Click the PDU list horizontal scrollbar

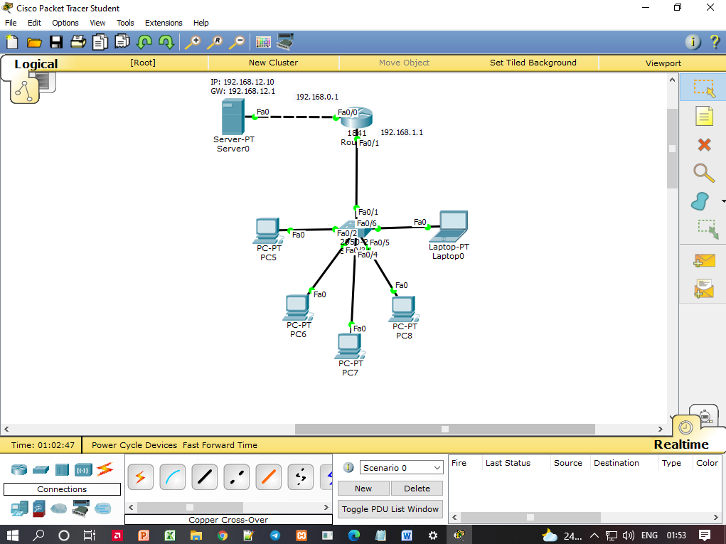point(530,517)
